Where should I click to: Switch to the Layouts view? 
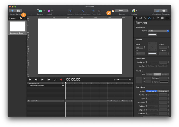[19, 11]
